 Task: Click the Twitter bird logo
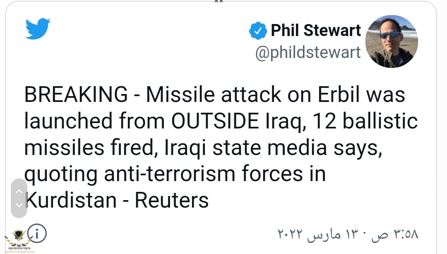coord(38,29)
